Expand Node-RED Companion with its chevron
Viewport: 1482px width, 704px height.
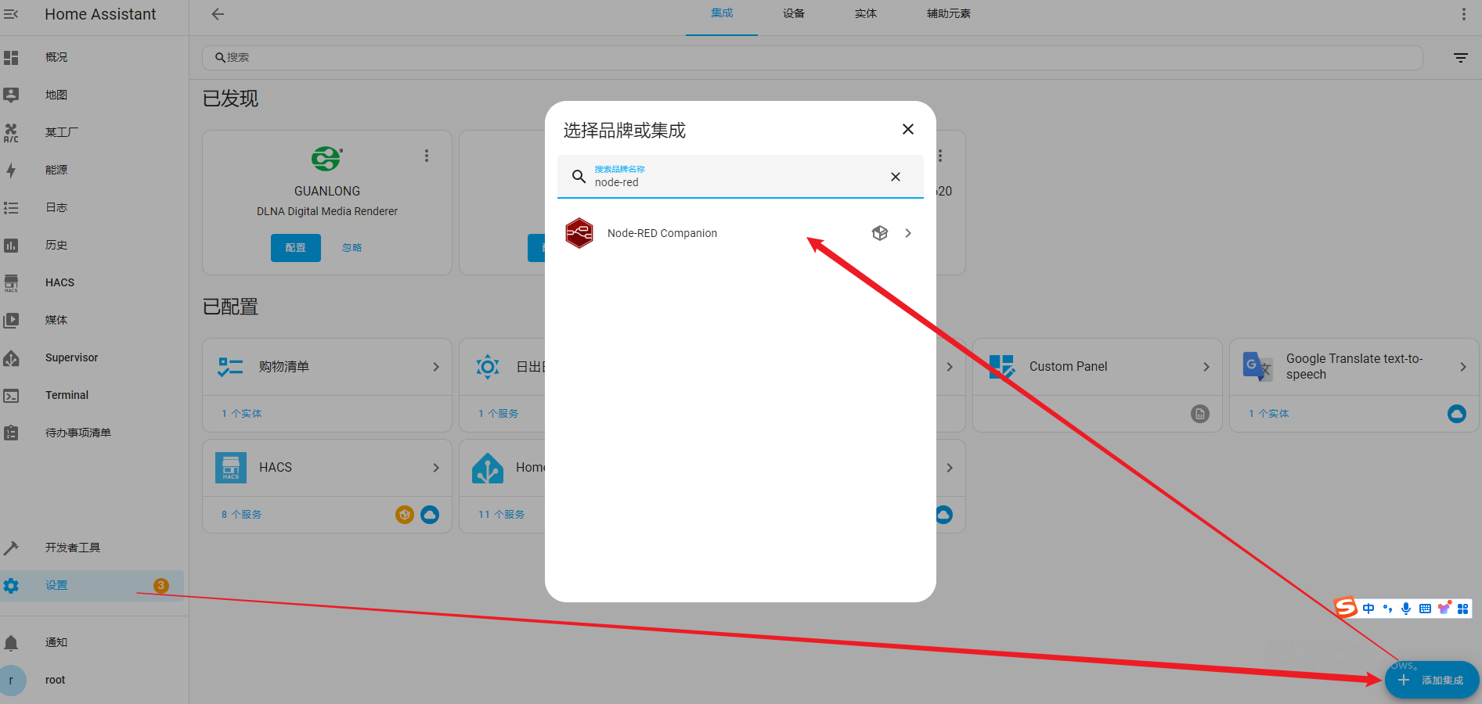pos(908,233)
